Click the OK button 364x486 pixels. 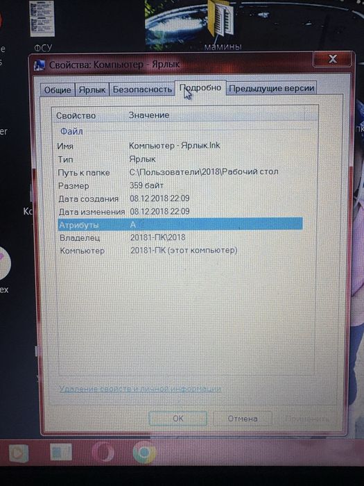point(178,419)
